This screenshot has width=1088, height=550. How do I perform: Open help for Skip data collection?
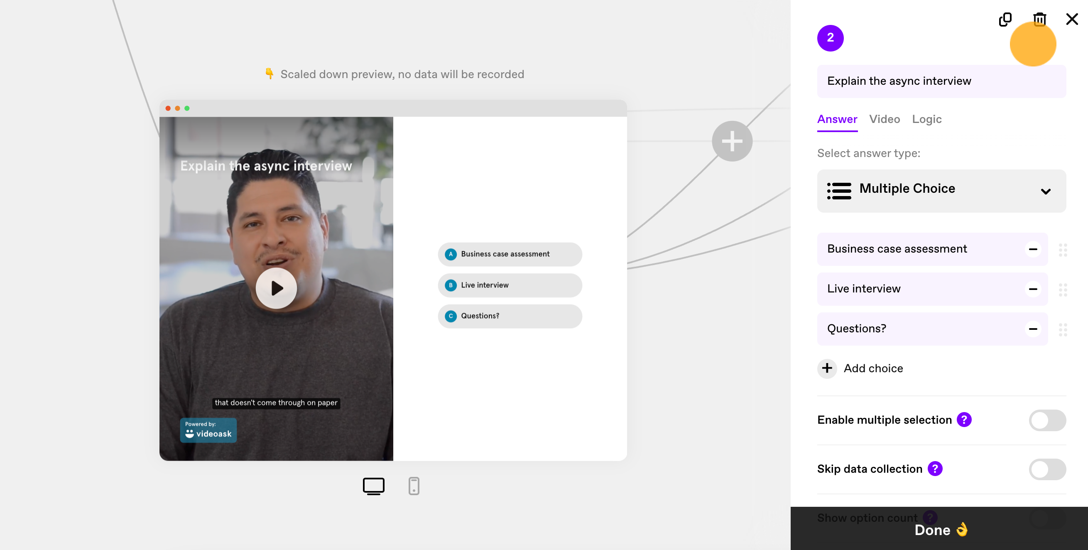point(934,469)
